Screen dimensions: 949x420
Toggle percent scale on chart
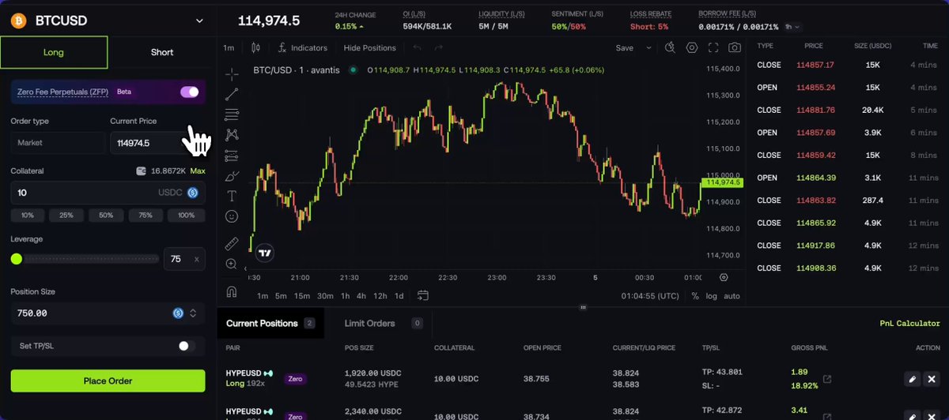click(x=695, y=296)
